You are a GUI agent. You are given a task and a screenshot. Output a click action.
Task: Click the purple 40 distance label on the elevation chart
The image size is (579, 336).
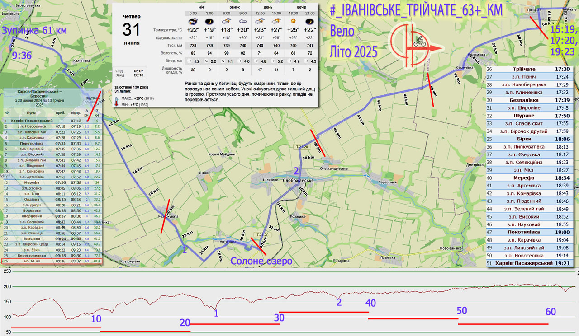[x=370, y=303]
